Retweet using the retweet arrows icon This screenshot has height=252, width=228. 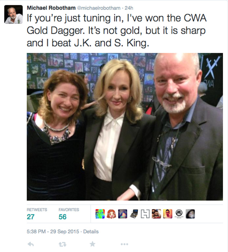coord(62,244)
